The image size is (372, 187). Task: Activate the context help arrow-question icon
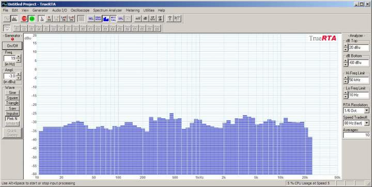(x=177, y=19)
